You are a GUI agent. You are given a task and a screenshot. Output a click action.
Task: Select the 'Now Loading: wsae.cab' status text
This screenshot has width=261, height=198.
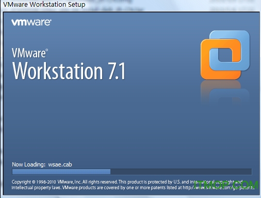pos(42,164)
